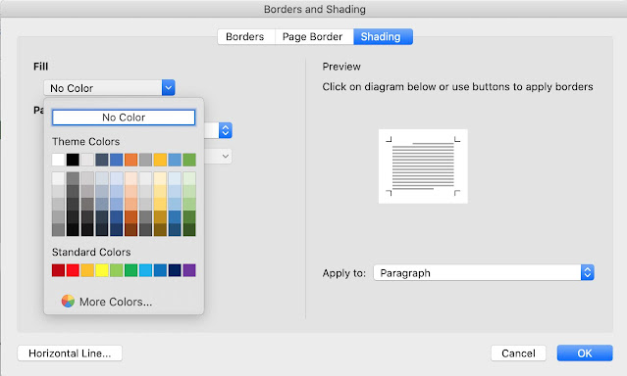Click the More Colors color wheel icon
The image size is (627, 376).
68,301
